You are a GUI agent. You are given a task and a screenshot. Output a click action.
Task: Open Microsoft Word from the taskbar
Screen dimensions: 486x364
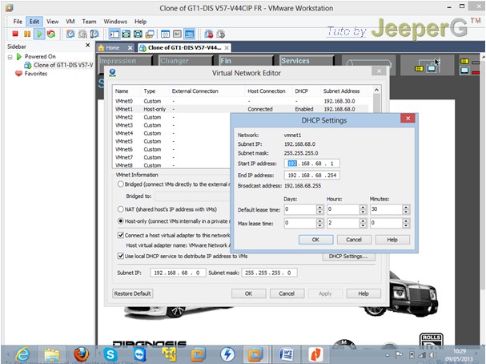coord(286,354)
